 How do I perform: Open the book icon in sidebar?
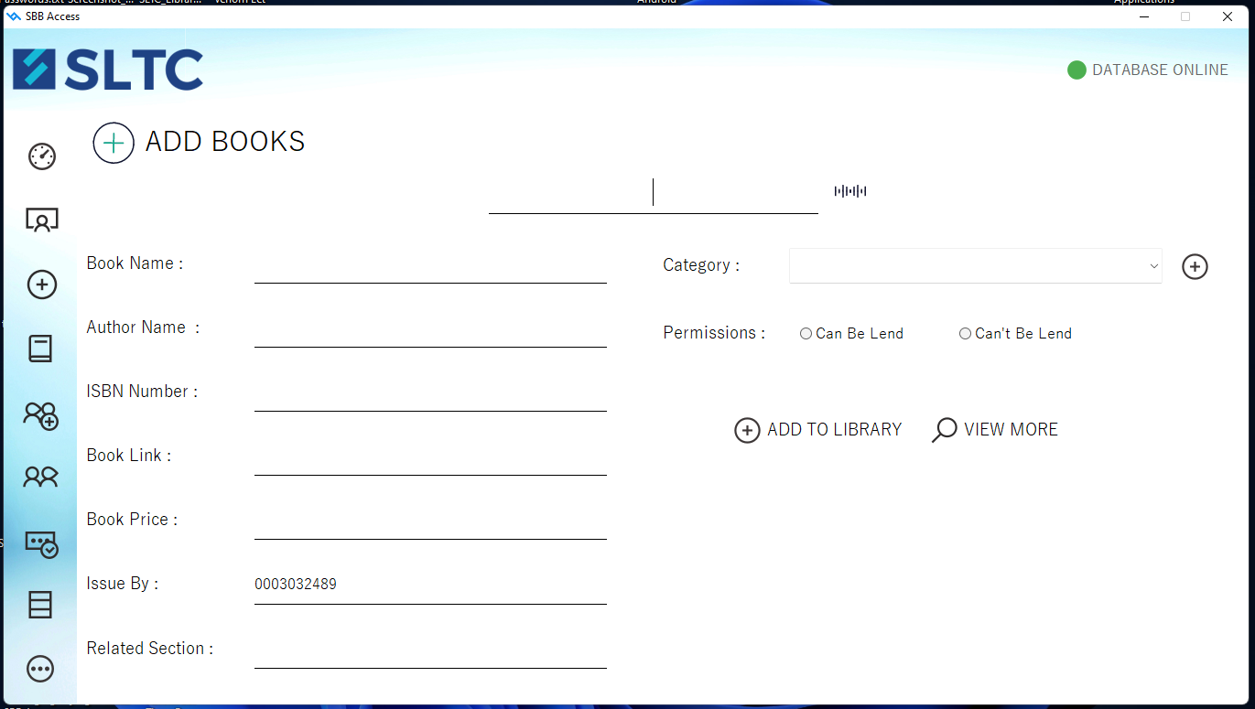[x=40, y=349]
